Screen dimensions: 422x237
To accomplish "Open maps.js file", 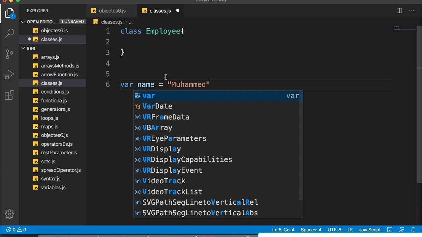I will pos(53,127).
